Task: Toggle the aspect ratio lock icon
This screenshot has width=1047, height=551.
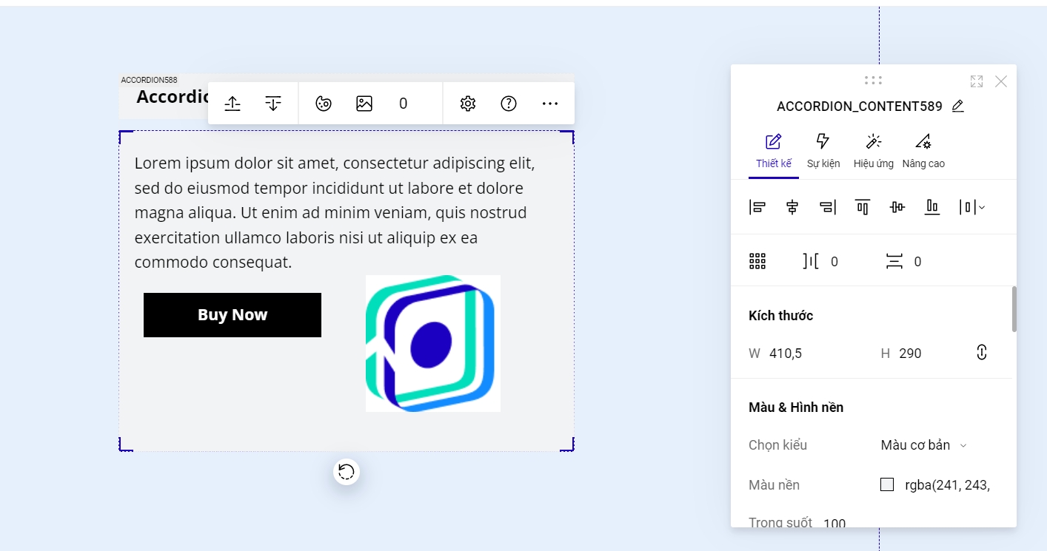Action: [982, 353]
